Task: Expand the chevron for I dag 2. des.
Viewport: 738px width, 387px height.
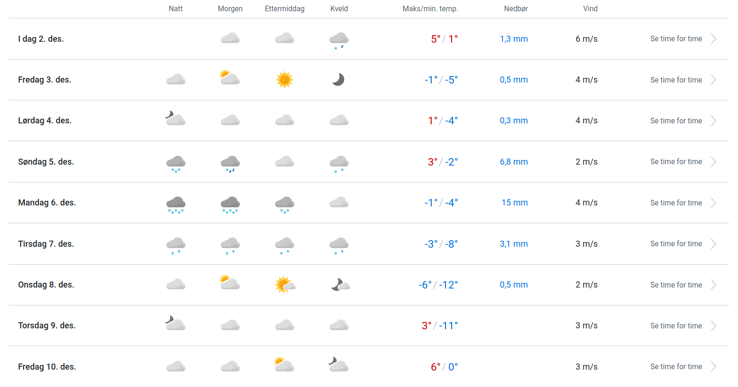Action: pyautogui.click(x=713, y=39)
